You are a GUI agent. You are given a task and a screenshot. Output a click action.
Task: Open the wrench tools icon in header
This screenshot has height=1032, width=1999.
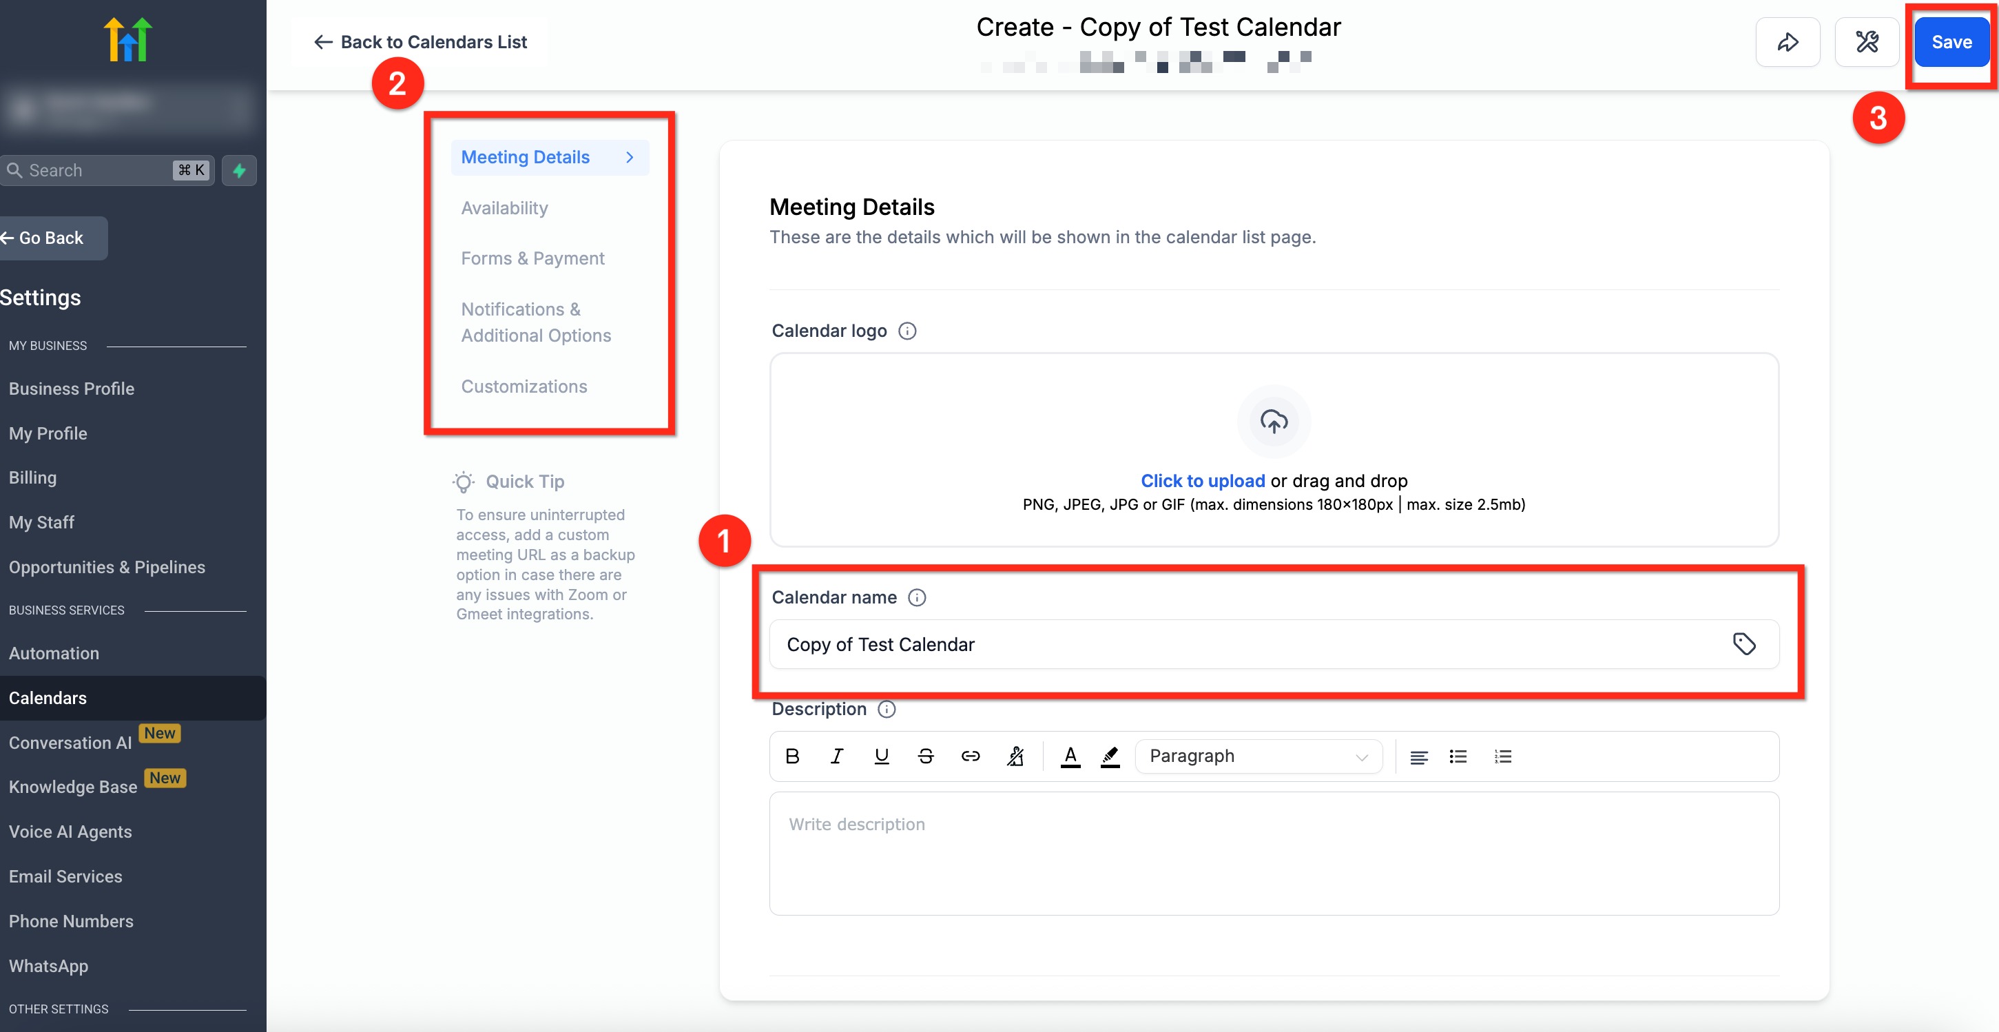point(1866,42)
